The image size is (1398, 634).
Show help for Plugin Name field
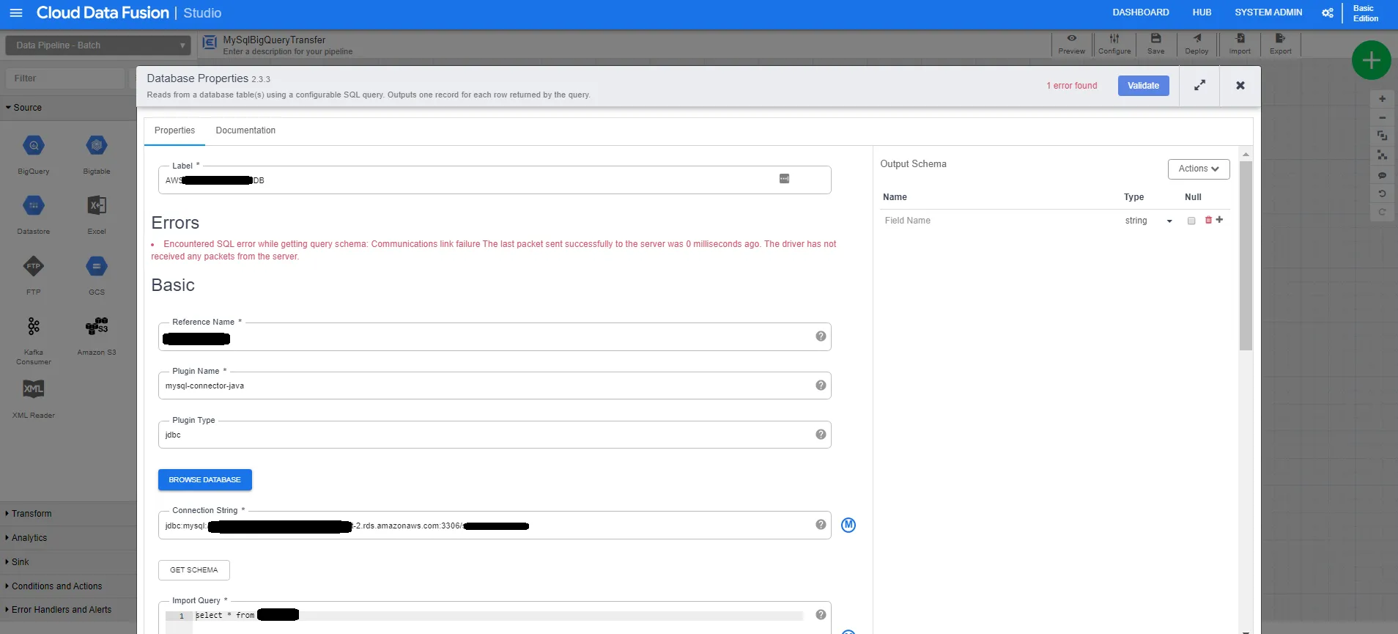(821, 386)
